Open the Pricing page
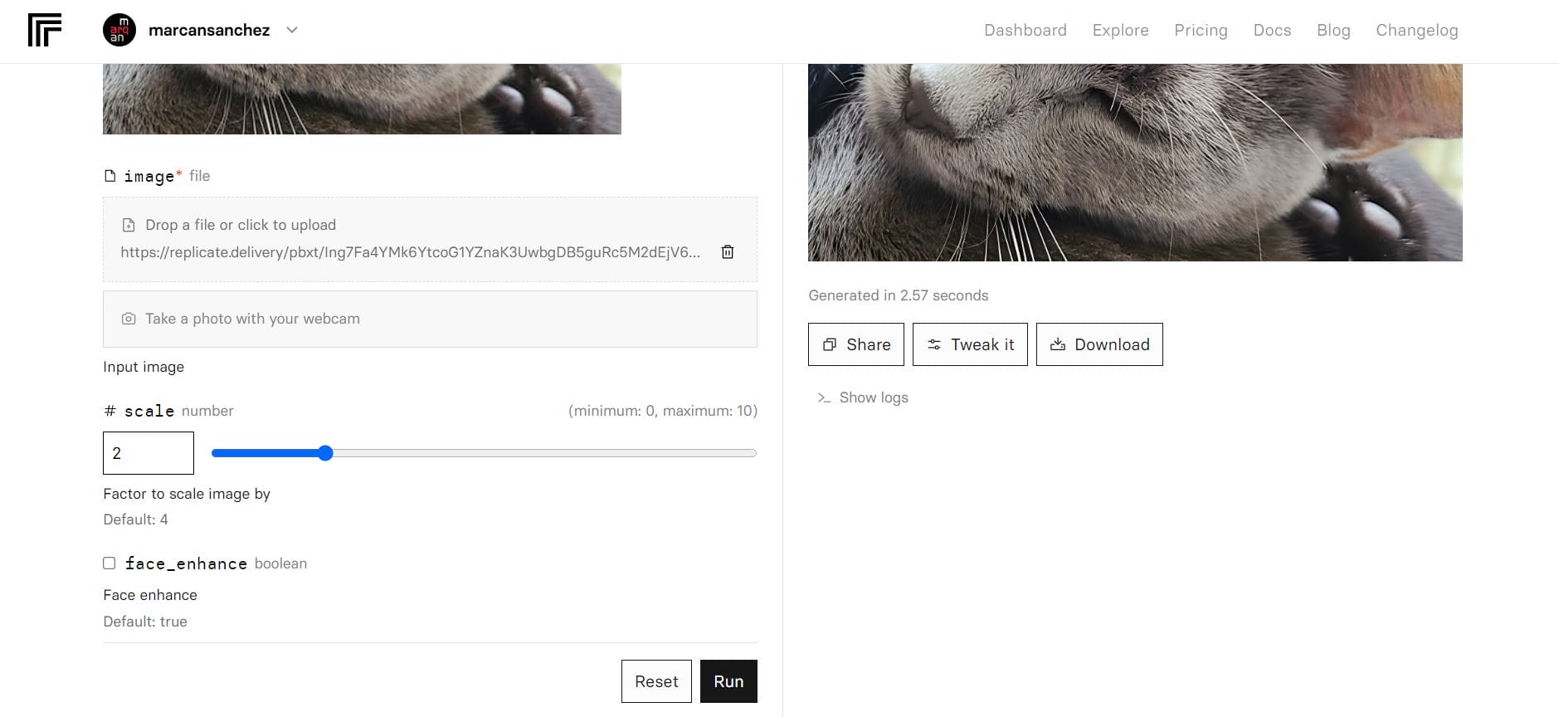This screenshot has width=1559, height=717. click(1201, 30)
